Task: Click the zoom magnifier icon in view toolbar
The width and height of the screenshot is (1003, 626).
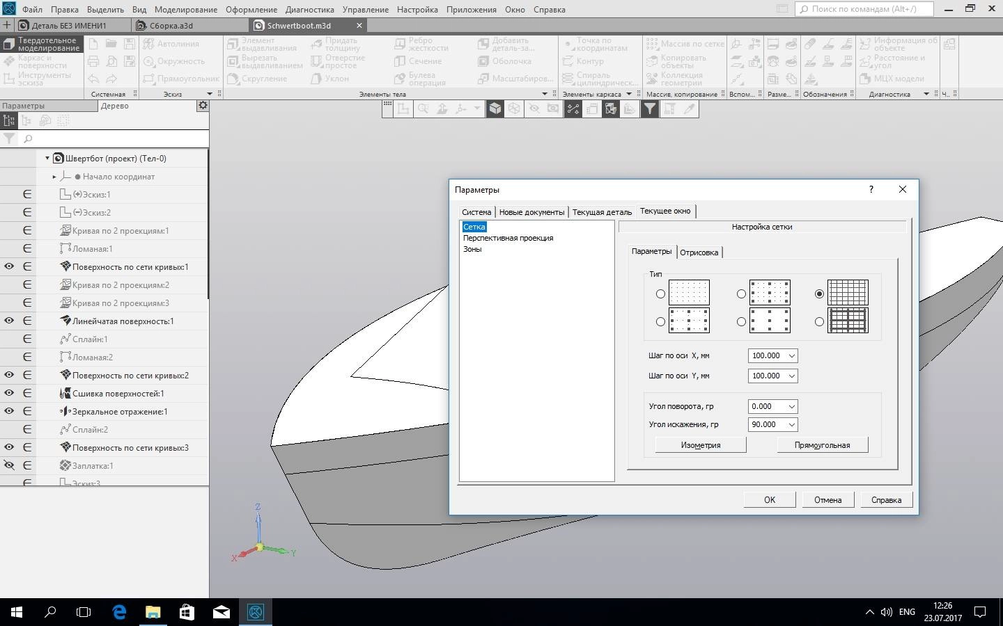Action: [423, 109]
